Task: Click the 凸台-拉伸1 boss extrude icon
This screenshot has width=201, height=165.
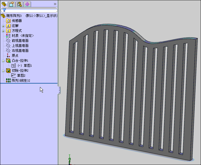Action: click(8, 61)
